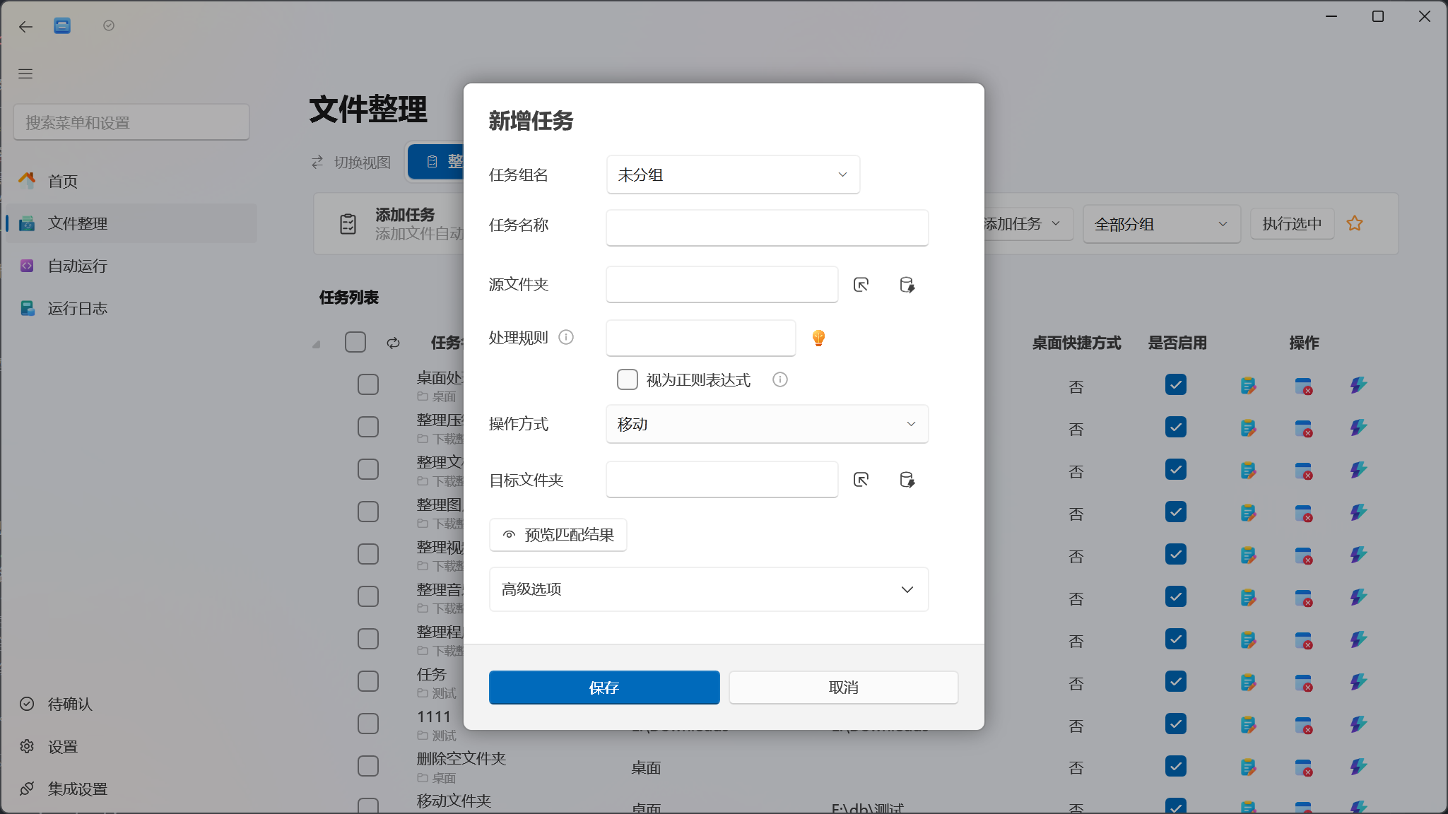Click the source folder database picker icon
This screenshot has width=1448, height=814.
tap(907, 285)
